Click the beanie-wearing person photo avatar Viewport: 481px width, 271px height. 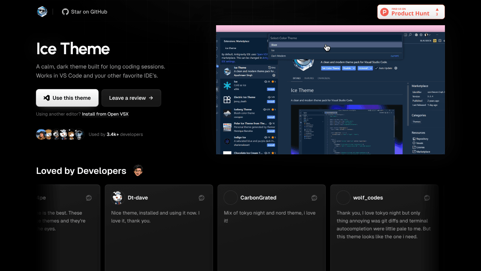pos(41,134)
